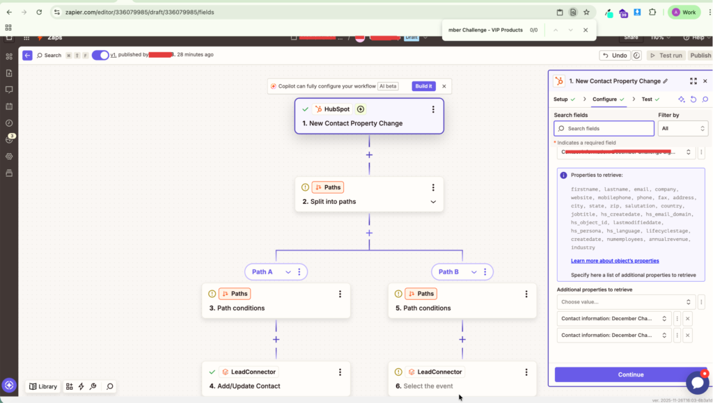The width and height of the screenshot is (713, 403).
Task: Click the AI sparkle icon in step panel
Action: [x=681, y=99]
